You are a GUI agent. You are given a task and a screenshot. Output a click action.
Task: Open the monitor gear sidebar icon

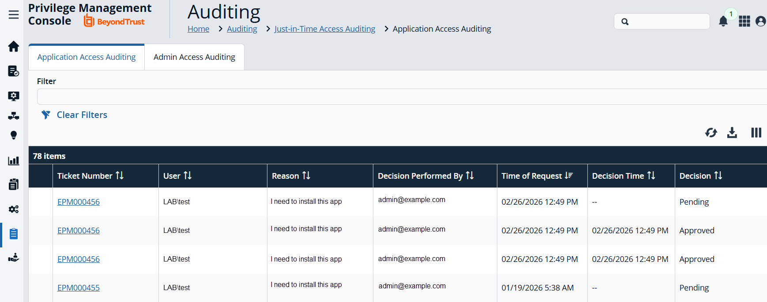click(14, 96)
